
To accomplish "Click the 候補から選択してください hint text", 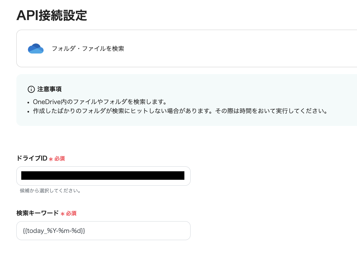I will pos(50,191).
